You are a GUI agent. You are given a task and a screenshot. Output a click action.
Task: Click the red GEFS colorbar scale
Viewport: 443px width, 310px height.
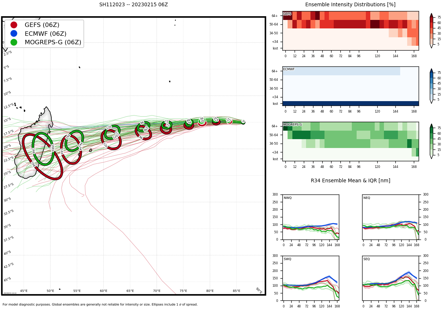[431, 31]
